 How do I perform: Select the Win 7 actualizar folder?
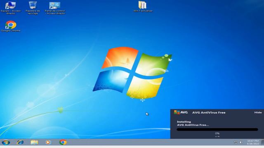tap(143, 7)
